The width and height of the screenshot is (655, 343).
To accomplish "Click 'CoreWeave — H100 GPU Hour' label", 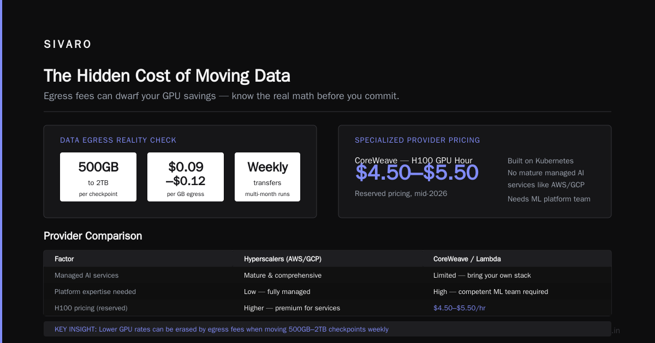I will pyautogui.click(x=414, y=161).
